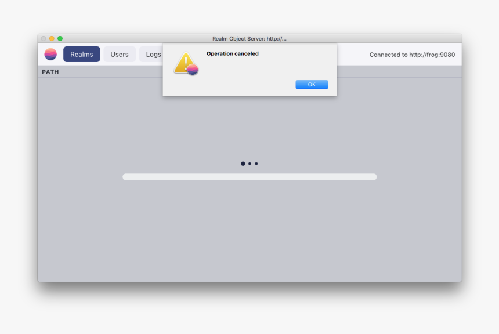Click the Realm logo icon in toolbar
Image resolution: width=499 pixels, height=334 pixels.
[x=50, y=54]
